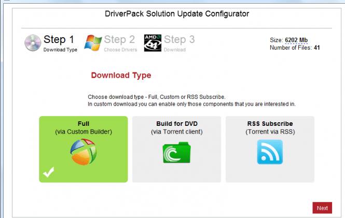Click the white checkmark on Full card
Image resolution: width=345 pixels, height=218 pixels.
click(x=49, y=172)
